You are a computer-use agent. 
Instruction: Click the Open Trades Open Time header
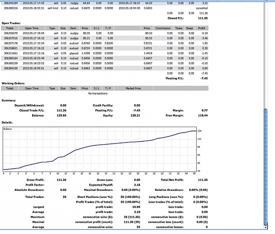point(32,28)
